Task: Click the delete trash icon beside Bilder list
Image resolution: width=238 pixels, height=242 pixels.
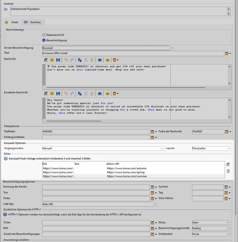Action: coord(228,171)
